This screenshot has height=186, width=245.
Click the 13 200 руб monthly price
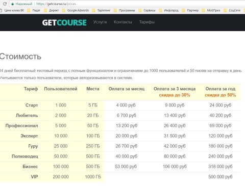click(127, 126)
